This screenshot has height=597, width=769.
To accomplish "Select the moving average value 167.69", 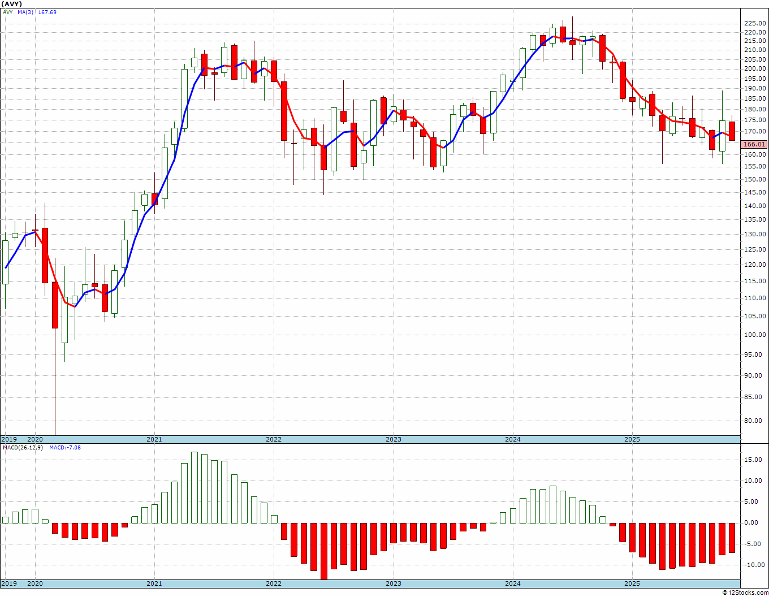I will tap(47, 12).
